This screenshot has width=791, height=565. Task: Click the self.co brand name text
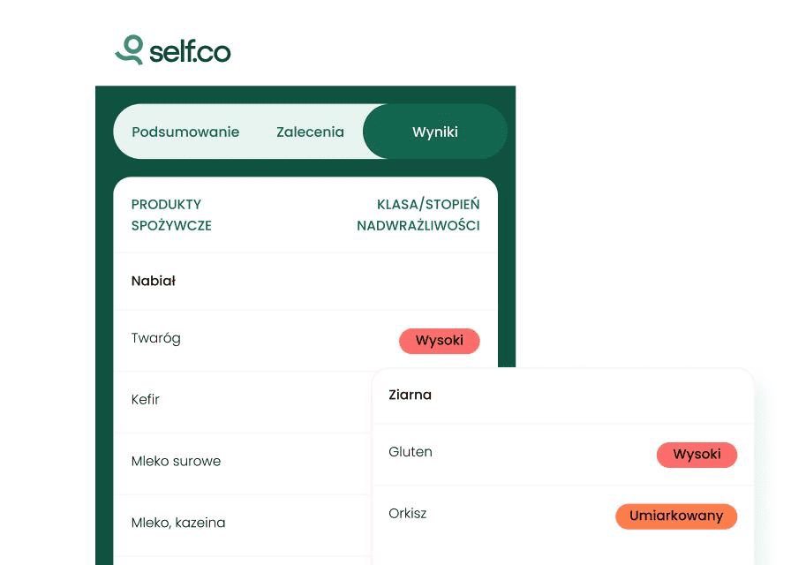click(x=190, y=51)
